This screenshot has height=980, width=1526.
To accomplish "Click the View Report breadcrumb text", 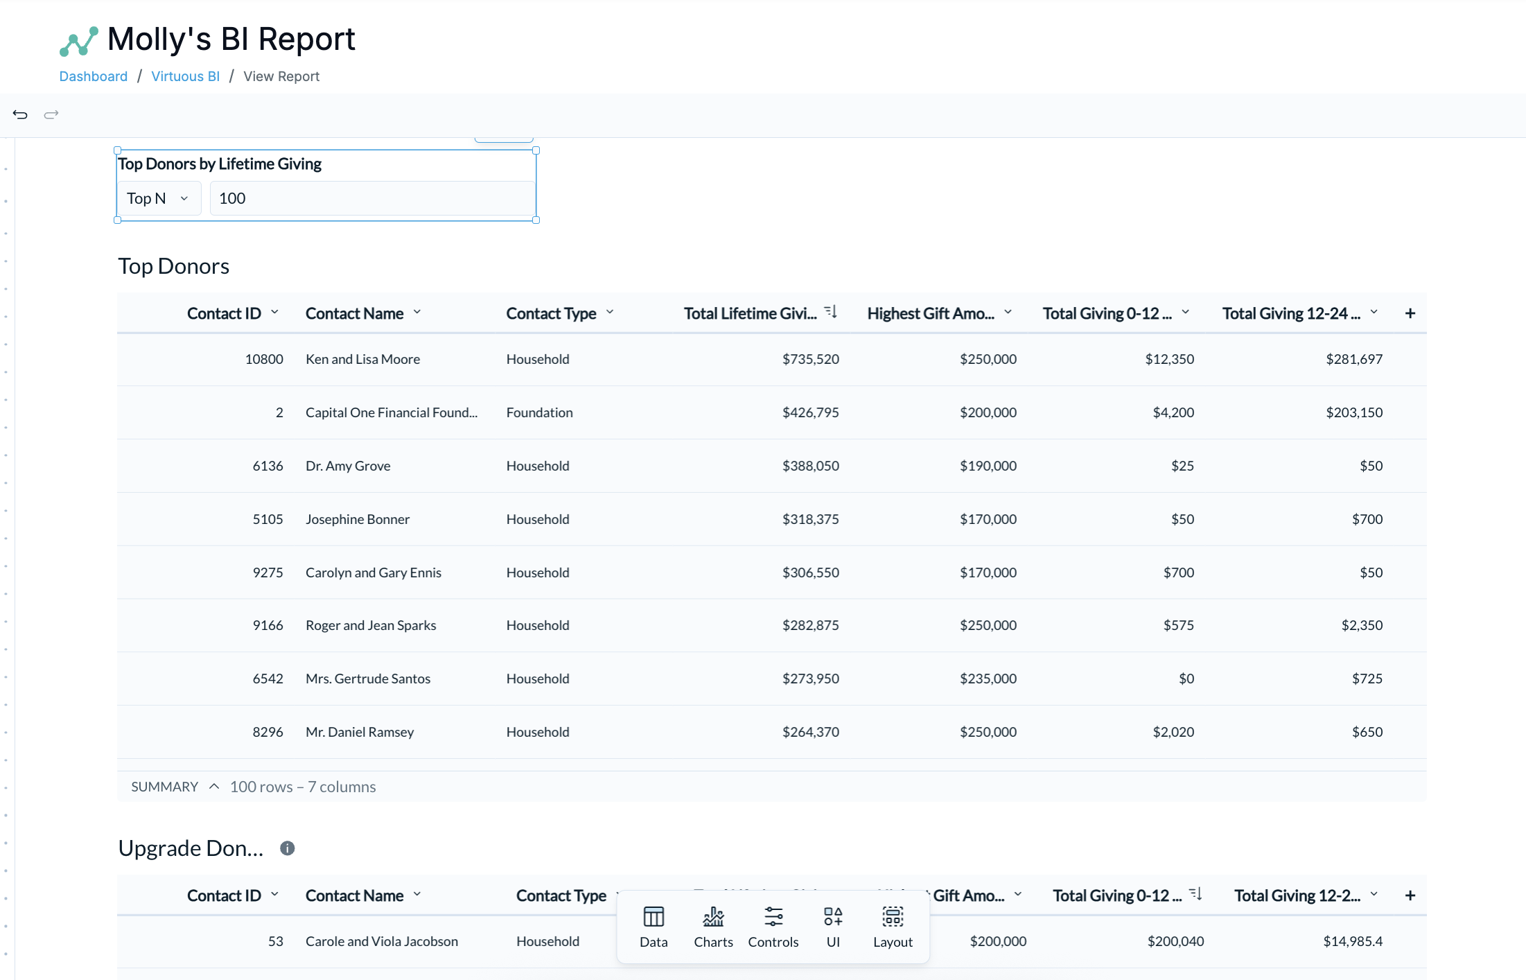I will (x=281, y=76).
